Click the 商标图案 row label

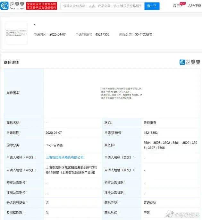13,93
